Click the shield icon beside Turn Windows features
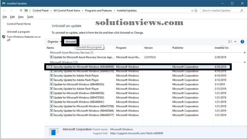This screenshot has height=139, width=248. pos(4,37)
